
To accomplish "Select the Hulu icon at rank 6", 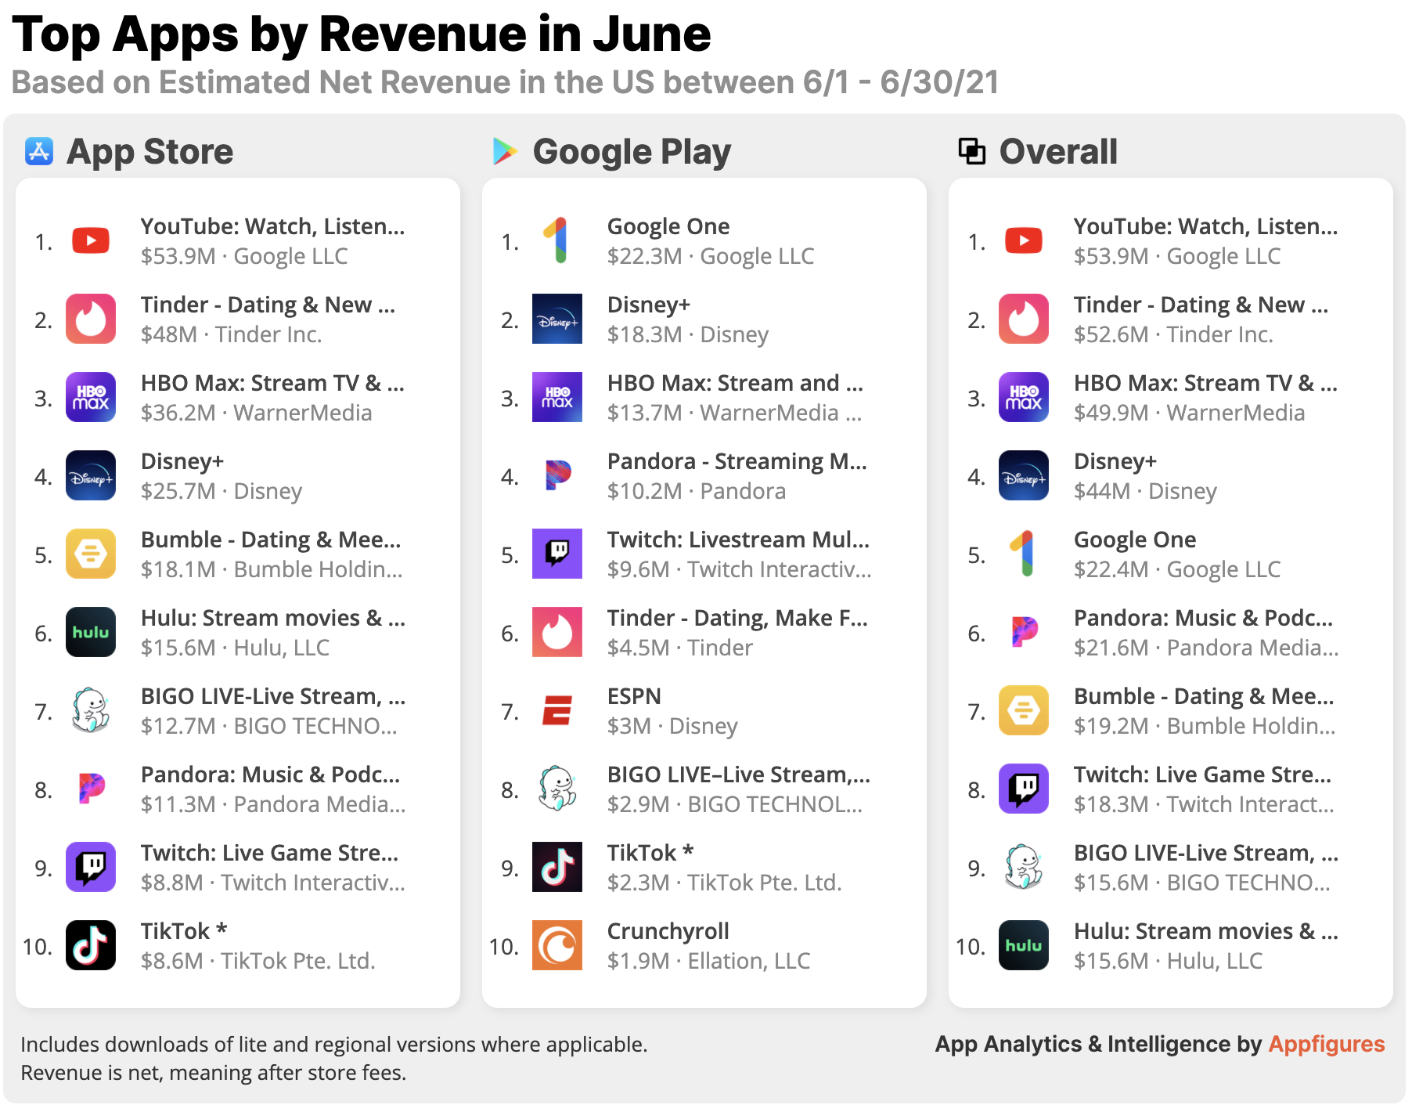I will click(x=90, y=632).
